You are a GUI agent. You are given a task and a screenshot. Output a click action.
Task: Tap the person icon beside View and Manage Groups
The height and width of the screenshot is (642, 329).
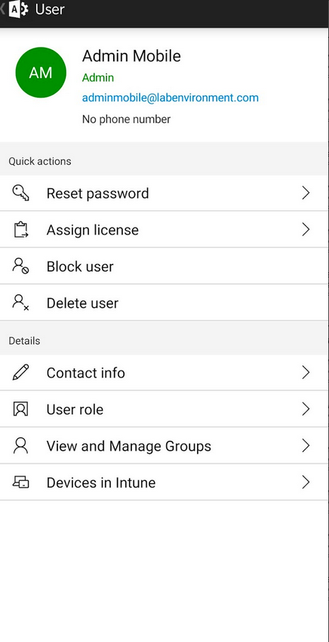pyautogui.click(x=20, y=445)
